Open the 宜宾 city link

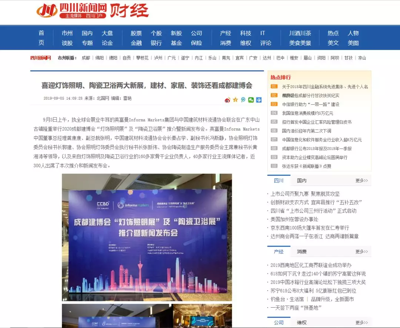click(240, 58)
